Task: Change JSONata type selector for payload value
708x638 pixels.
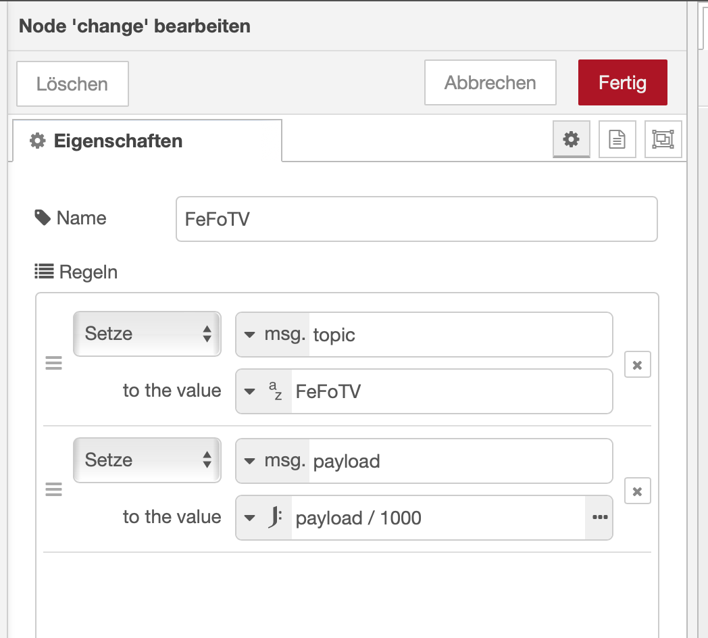Action: 265,518
